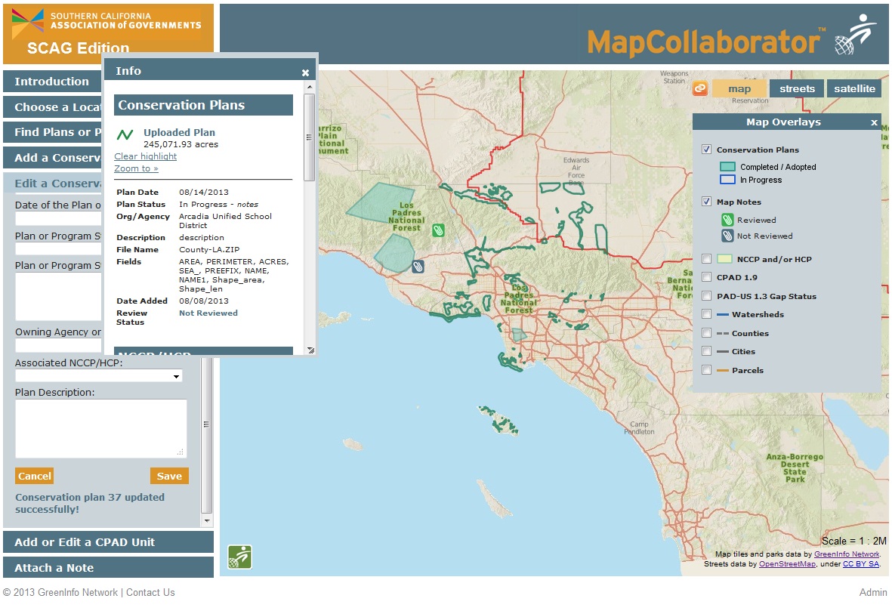Close the Info popup
Image resolution: width=892 pixels, height=614 pixels.
305,73
